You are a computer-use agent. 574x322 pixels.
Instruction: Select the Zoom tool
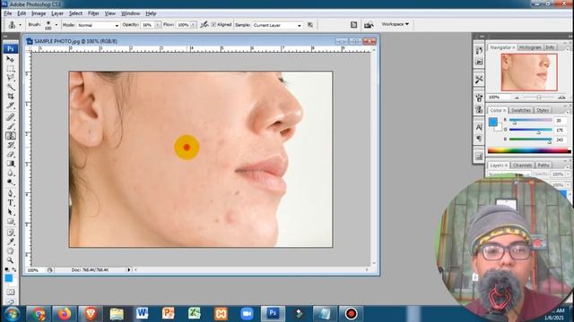point(10,260)
